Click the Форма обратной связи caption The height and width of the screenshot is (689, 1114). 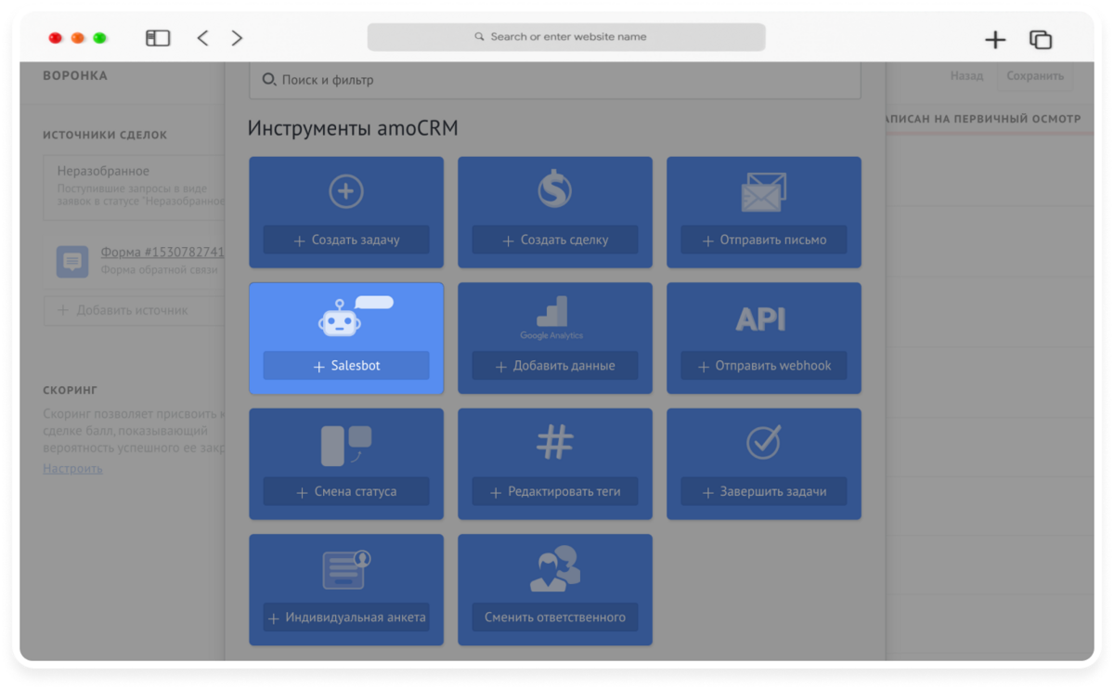tap(159, 270)
